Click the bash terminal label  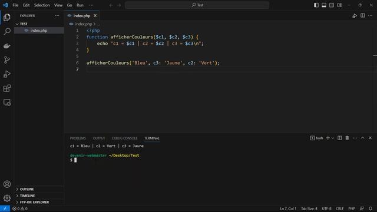(x=317, y=138)
